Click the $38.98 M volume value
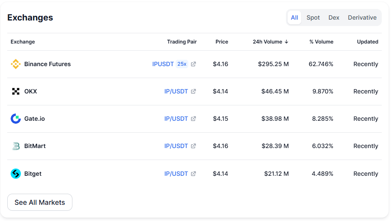392x221 pixels. click(275, 119)
